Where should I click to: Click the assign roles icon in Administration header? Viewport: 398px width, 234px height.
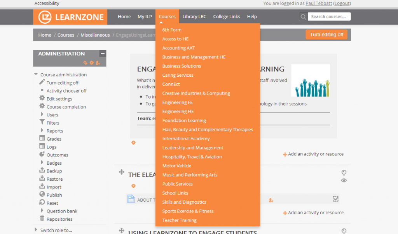point(98,63)
